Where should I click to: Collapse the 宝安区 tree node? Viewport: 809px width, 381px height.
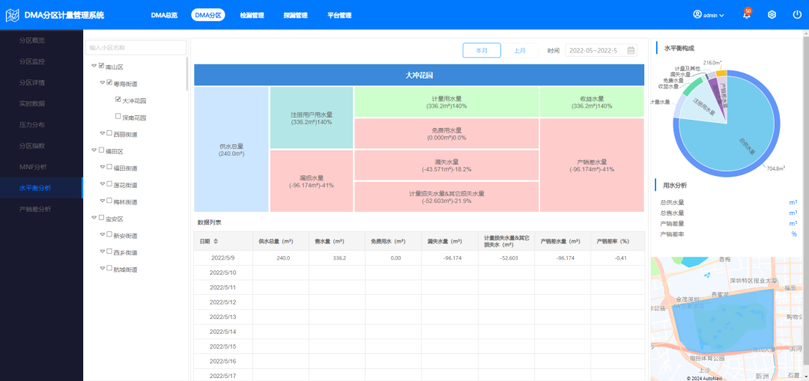[x=94, y=218]
